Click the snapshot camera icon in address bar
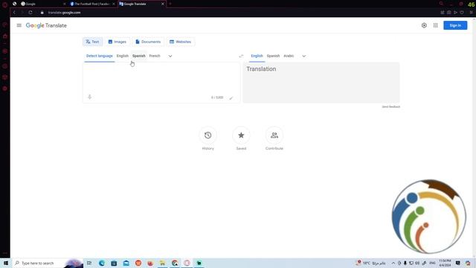This screenshot has width=476, height=268. tap(449, 13)
